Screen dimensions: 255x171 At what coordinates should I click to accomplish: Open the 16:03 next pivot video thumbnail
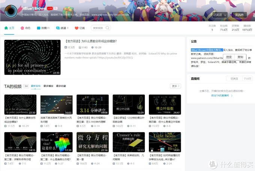coord(56,105)
